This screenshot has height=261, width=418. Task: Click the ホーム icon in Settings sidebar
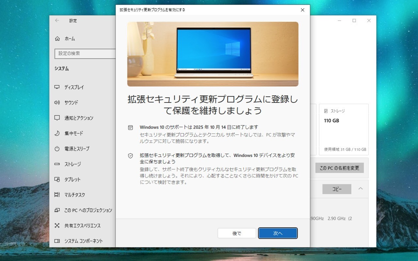tap(57, 38)
